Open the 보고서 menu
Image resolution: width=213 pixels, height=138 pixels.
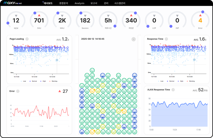click(94, 3)
